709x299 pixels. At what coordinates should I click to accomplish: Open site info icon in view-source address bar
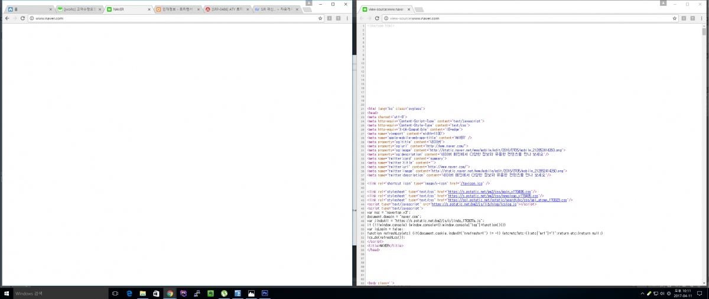[387, 18]
